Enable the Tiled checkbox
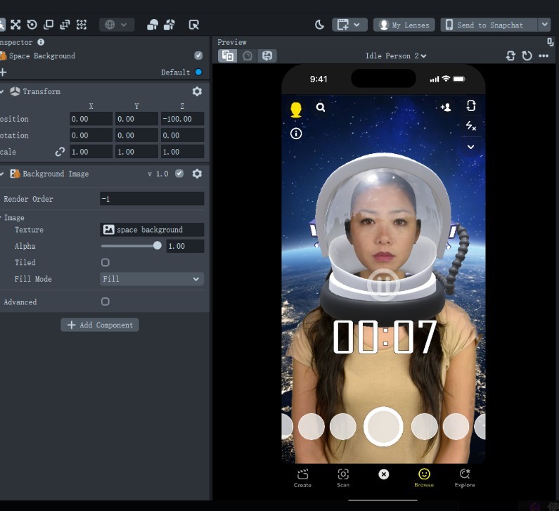This screenshot has width=559, height=511. (x=105, y=263)
